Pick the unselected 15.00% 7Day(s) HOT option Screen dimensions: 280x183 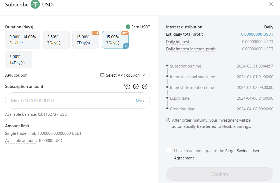(86, 40)
